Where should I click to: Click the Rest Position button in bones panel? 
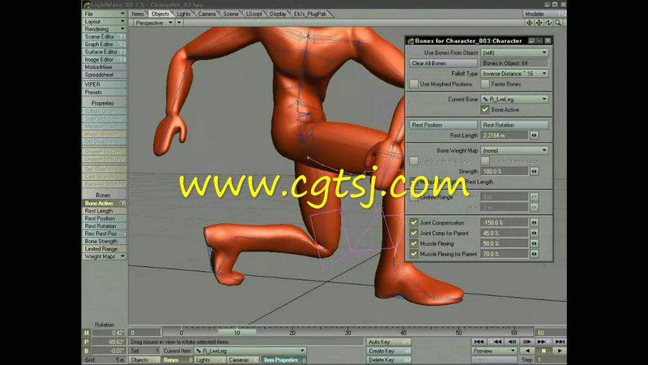[x=443, y=125]
